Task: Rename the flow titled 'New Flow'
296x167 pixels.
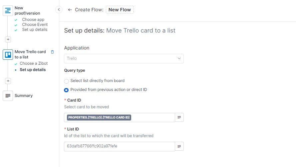Action: pyautogui.click(x=120, y=10)
